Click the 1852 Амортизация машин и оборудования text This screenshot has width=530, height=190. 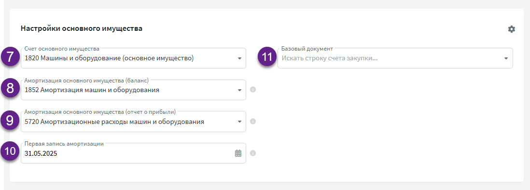[92, 90]
